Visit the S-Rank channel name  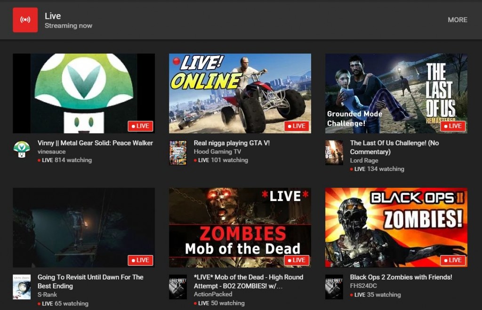click(x=48, y=294)
